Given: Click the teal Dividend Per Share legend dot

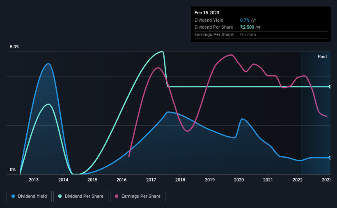Looking at the screenshot, I should click(60, 196).
